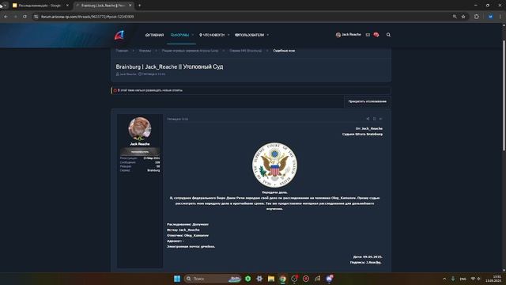Click thread author Jack Reache under title
Viewport: 506px width, 285px height.
(128, 74)
